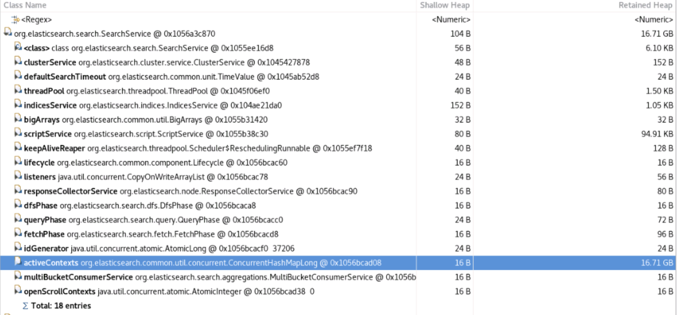677x315 pixels.
Task: Click the threadPool field icon
Action: 18,90
